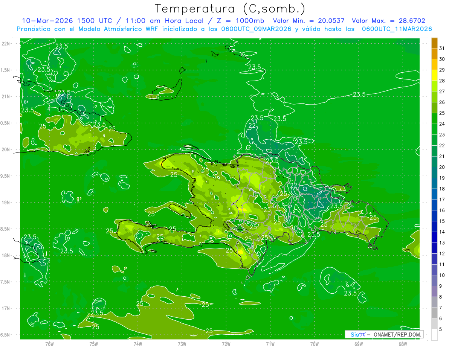Image resolution: width=452 pixels, height=349 pixels.
Task: Click the '72W' longitude axis label
Action: point(226,344)
